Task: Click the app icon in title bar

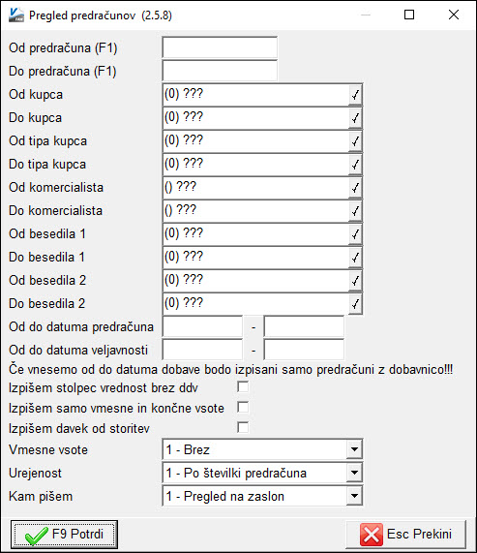Action: [x=15, y=15]
